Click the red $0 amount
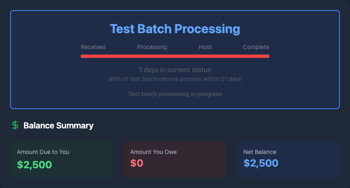This screenshot has width=350, height=188. [x=137, y=164]
